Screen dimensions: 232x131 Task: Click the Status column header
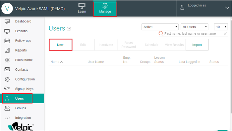214,62
